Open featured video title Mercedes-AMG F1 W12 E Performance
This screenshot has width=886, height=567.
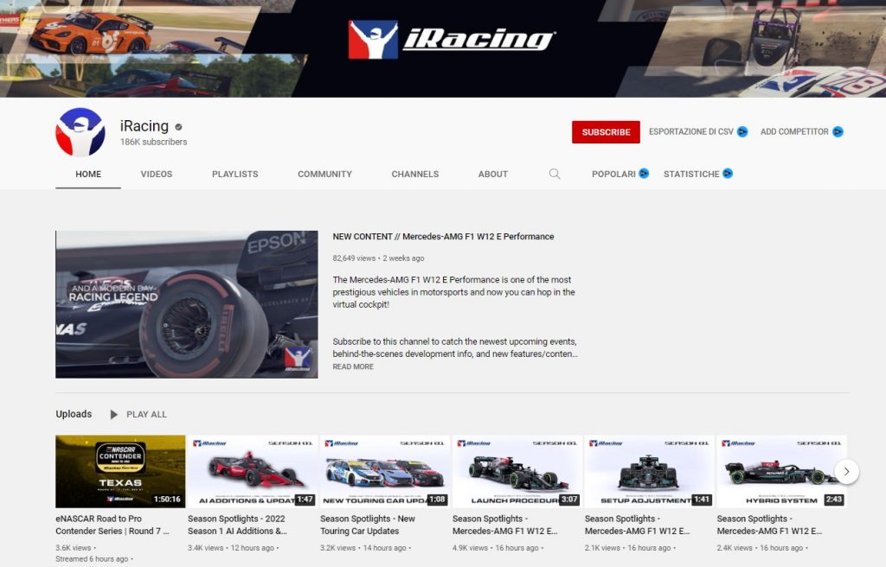point(443,237)
